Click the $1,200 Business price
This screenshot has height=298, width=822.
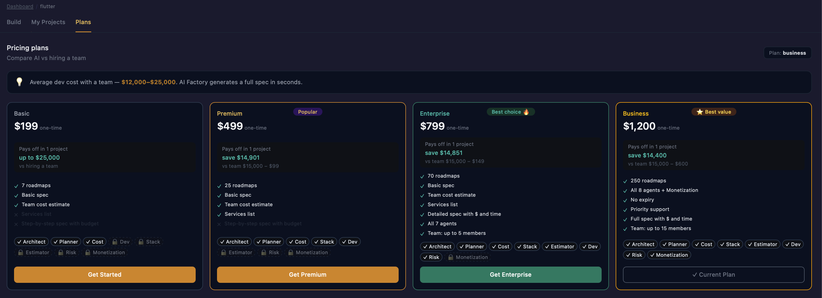[639, 126]
